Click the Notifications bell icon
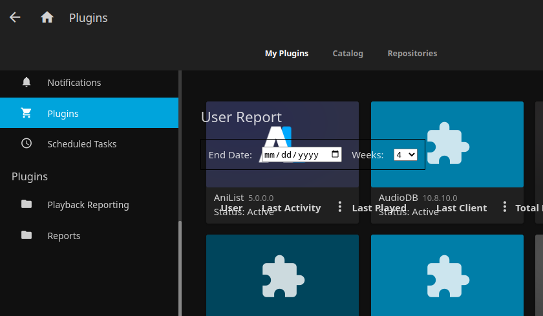 click(27, 82)
